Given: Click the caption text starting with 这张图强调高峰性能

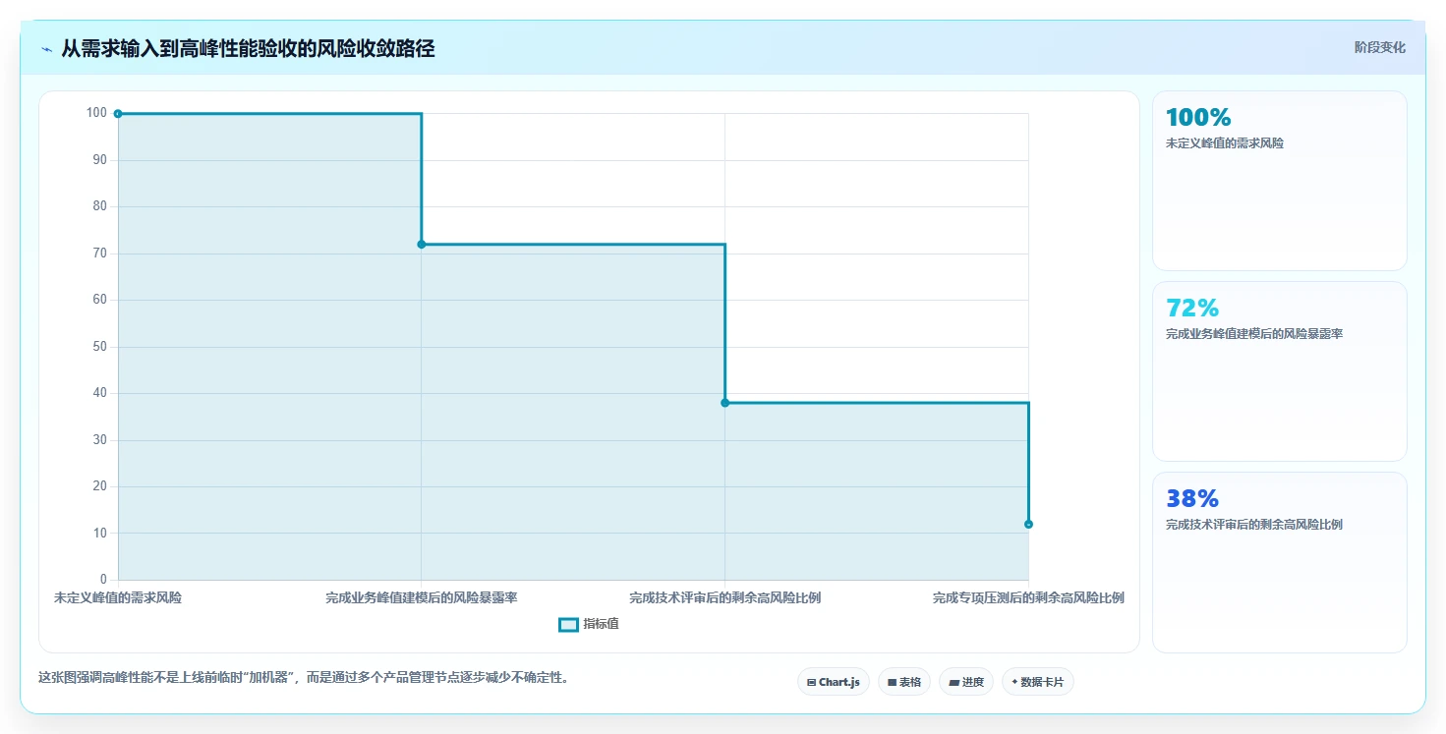Looking at the screenshot, I should click(304, 678).
